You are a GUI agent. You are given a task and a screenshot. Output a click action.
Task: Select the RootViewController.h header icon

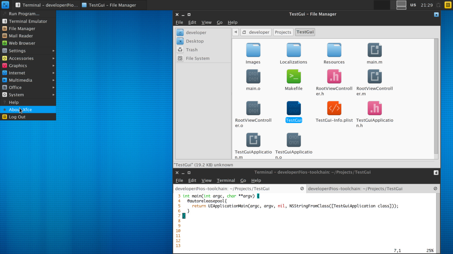(x=334, y=77)
